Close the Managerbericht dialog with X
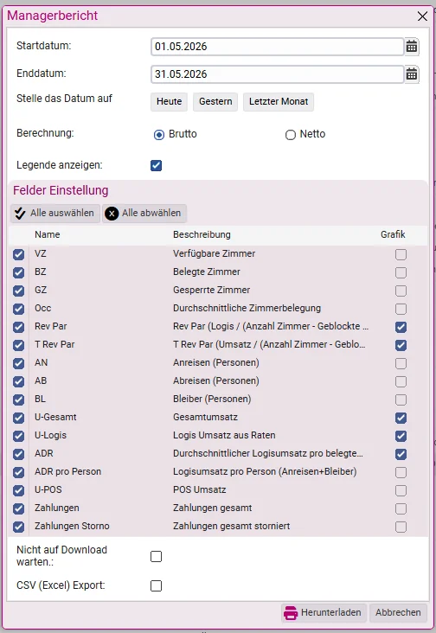The image size is (436, 633). click(x=422, y=16)
